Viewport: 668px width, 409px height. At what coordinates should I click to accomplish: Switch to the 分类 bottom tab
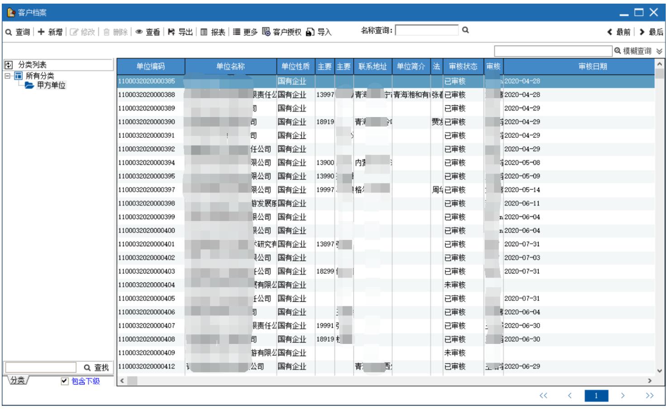click(18, 381)
